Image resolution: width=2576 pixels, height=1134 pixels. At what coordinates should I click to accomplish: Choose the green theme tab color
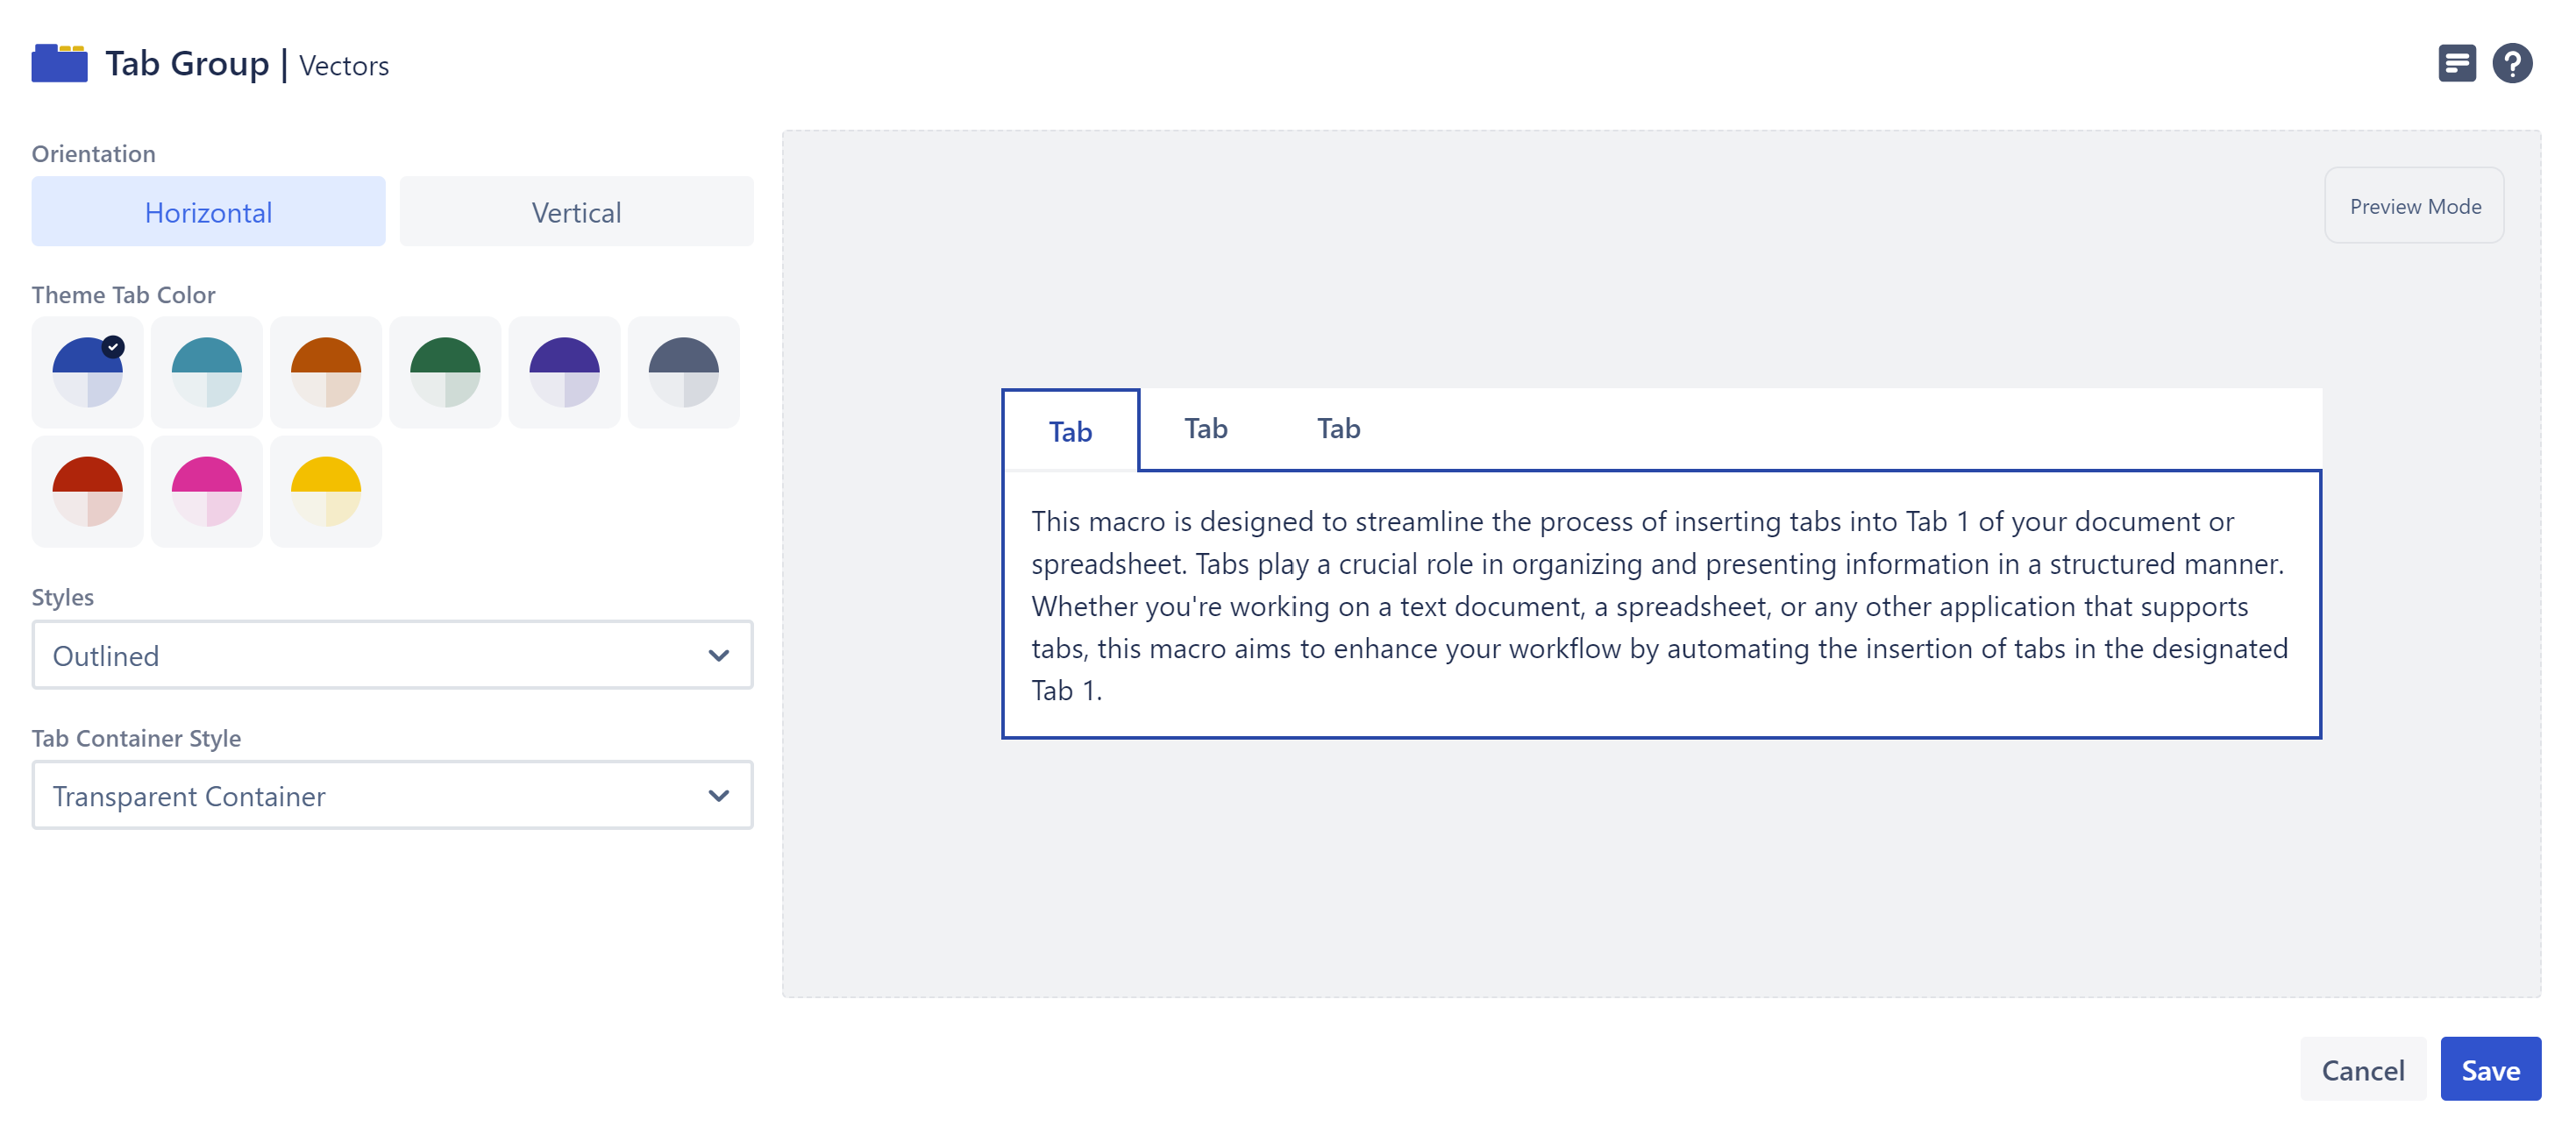(445, 372)
